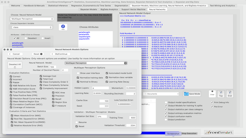246x138 pixels.
Task: Open the Documents location dropdown
Action: coord(161,94)
